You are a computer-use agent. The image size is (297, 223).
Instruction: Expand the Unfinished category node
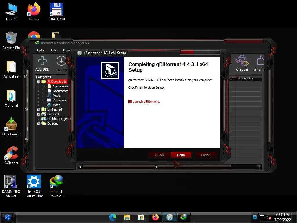pos(39,109)
